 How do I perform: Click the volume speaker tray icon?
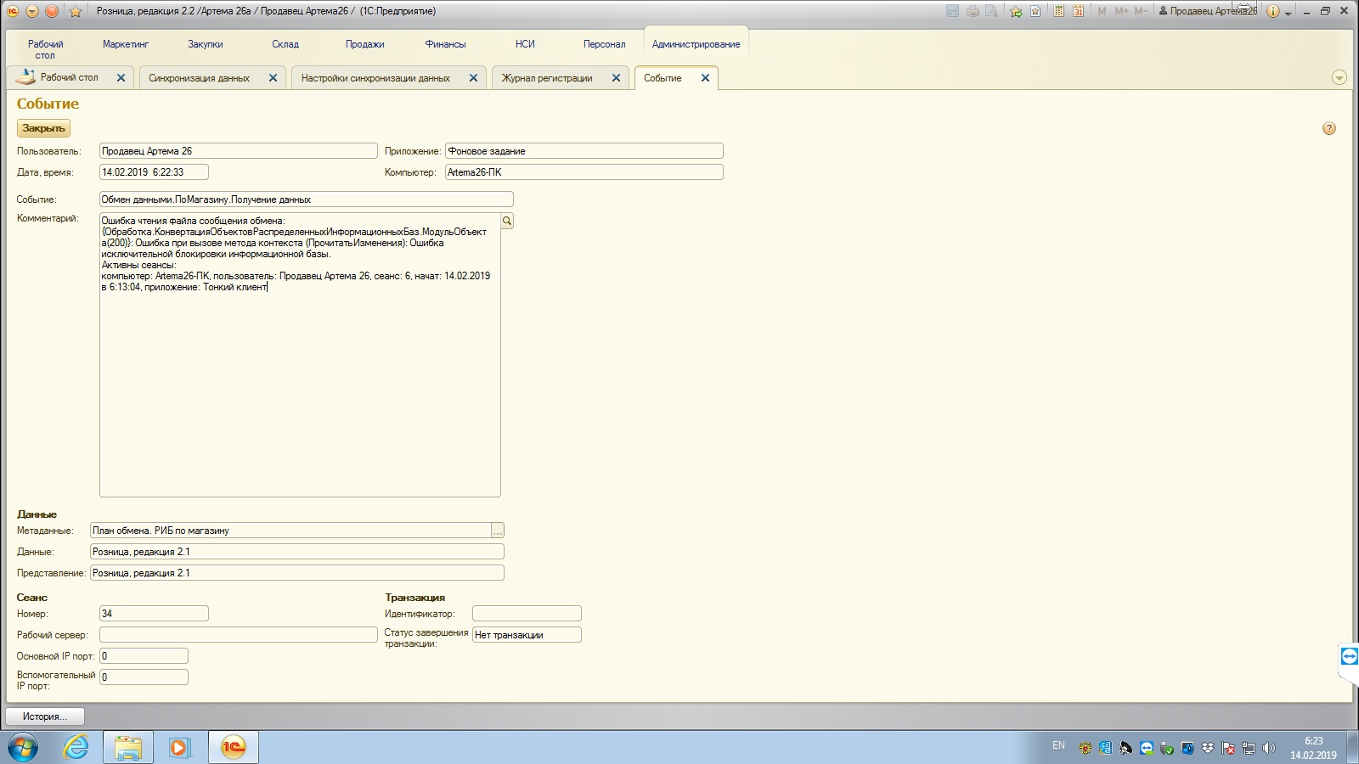pos(1269,748)
